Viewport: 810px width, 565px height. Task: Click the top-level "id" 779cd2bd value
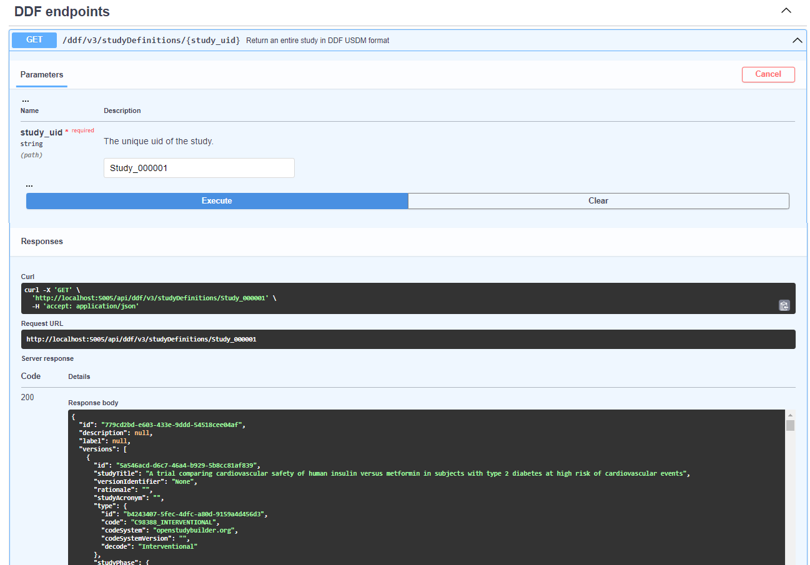[x=171, y=425]
